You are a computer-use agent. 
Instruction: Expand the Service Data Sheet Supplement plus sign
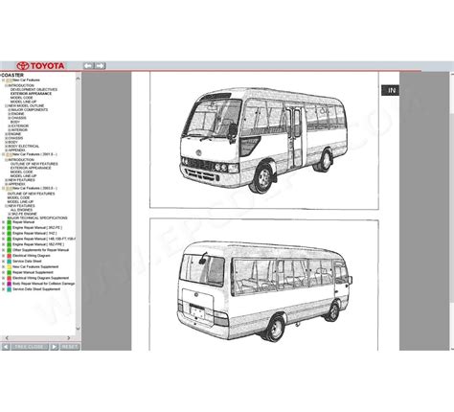(4, 289)
